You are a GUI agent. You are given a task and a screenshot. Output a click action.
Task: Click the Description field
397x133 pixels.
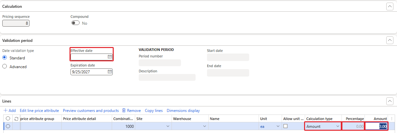pyautogui.click(x=167, y=77)
